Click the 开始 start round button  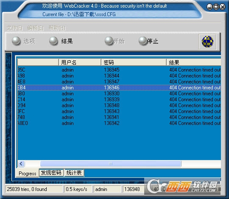tap(109, 41)
